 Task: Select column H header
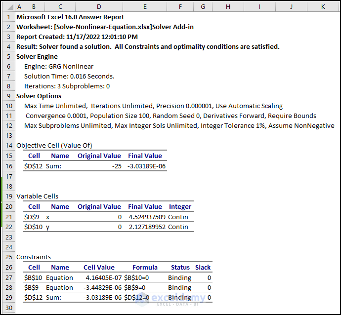(x=228, y=7)
